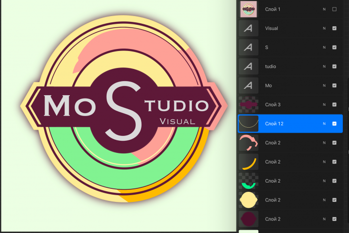
Task: Open blend mode N of green arc Слой 2
Action: tap(324, 181)
